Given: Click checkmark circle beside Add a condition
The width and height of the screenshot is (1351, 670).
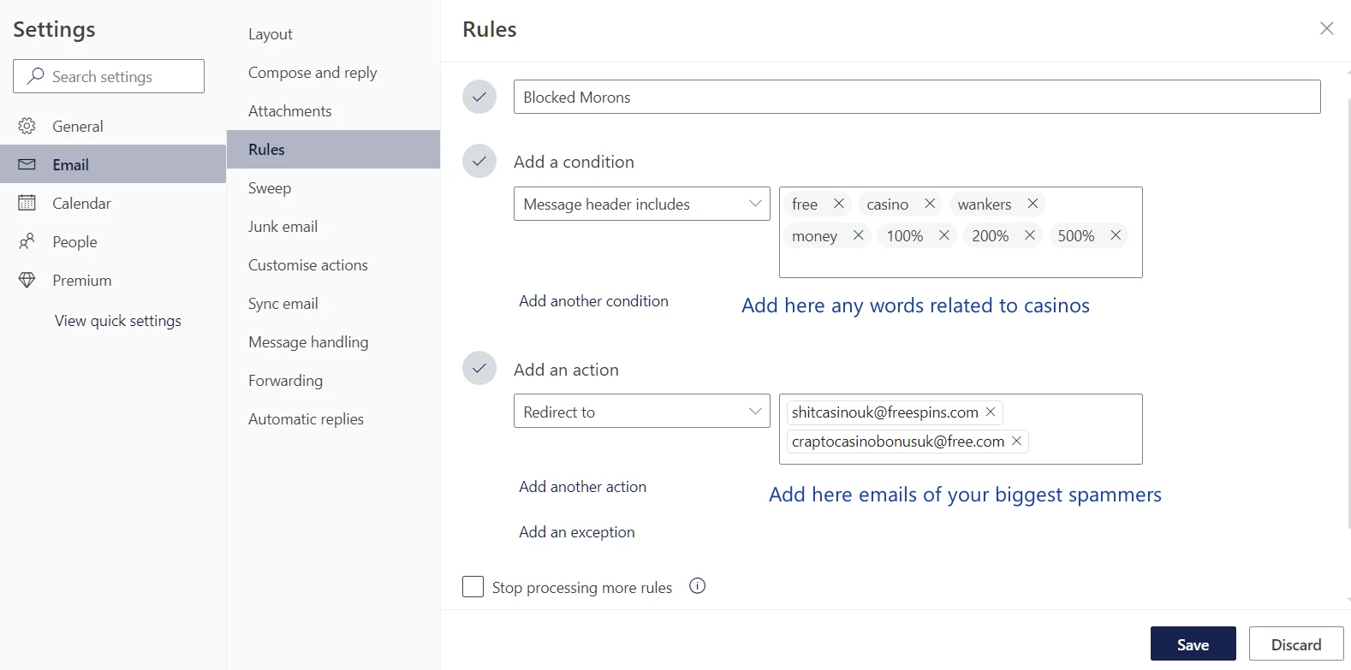Looking at the screenshot, I should click(479, 161).
